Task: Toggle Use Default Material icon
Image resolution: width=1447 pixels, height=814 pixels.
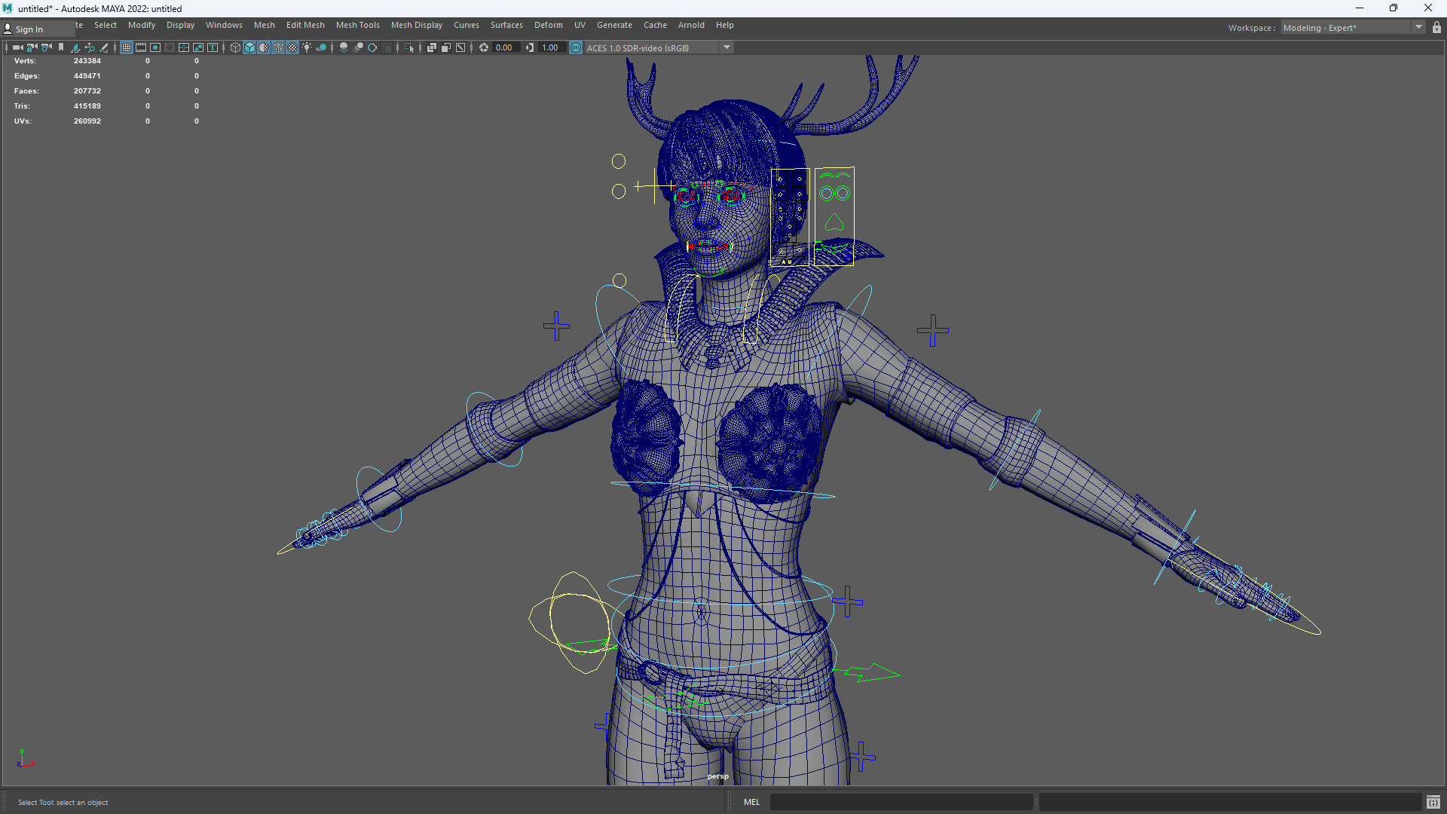Action: (264, 47)
